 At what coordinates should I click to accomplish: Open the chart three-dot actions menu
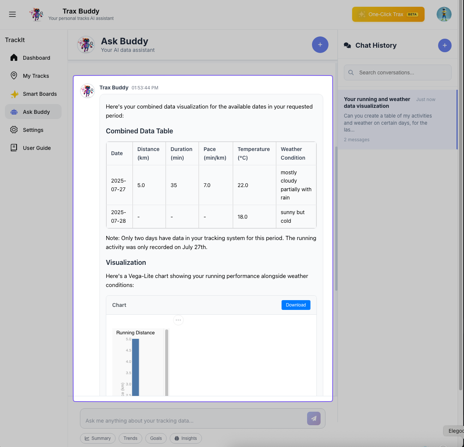(x=178, y=320)
